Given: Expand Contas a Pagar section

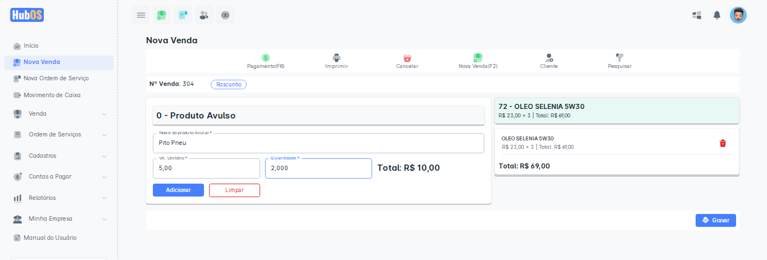Looking at the screenshot, I should (59, 177).
